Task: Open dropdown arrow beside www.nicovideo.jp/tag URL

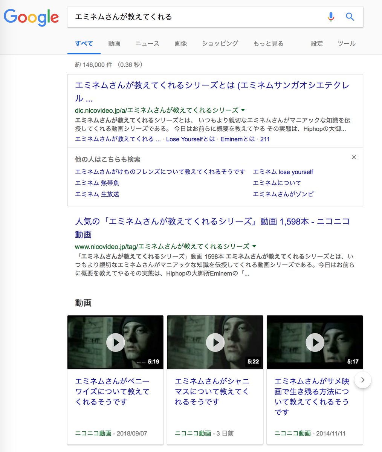Action: pyautogui.click(x=254, y=246)
